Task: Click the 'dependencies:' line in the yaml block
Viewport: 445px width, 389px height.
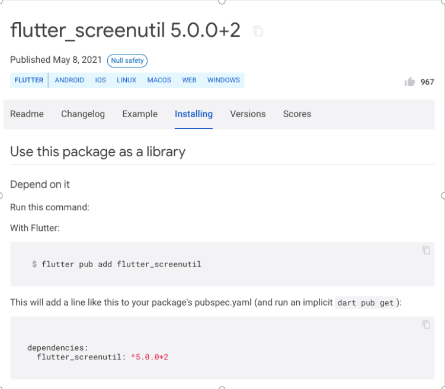Action: pyautogui.click(x=58, y=348)
